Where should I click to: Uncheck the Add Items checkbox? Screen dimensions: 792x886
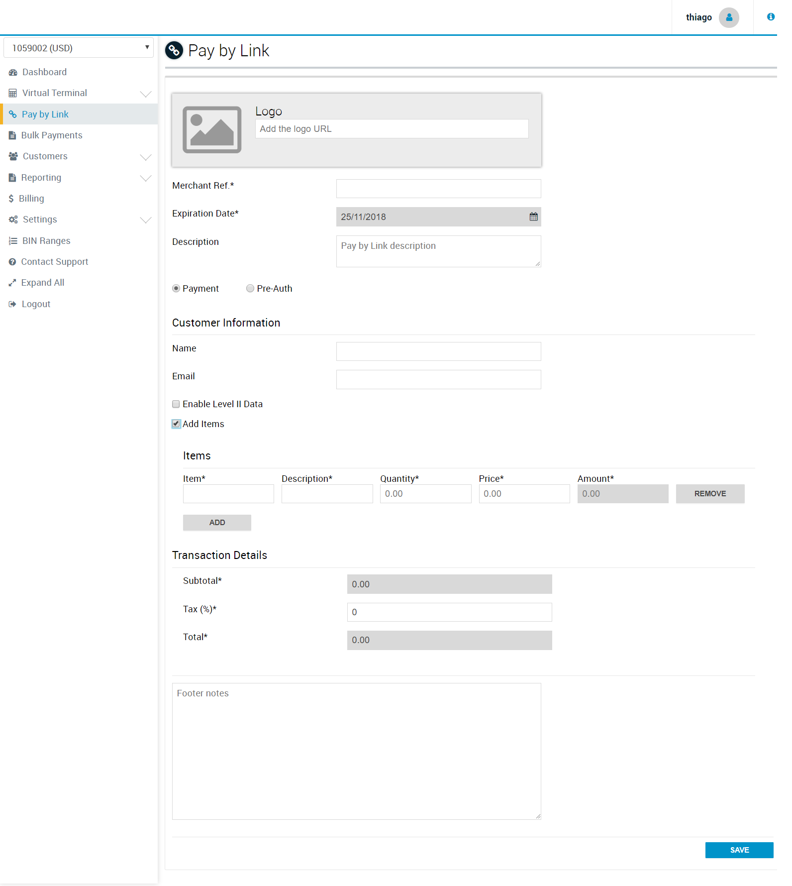coord(176,424)
